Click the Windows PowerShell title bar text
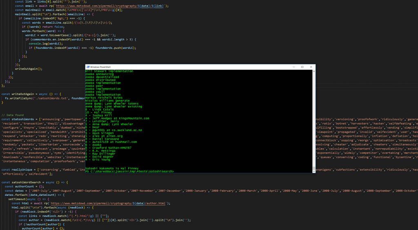 pos(100,67)
